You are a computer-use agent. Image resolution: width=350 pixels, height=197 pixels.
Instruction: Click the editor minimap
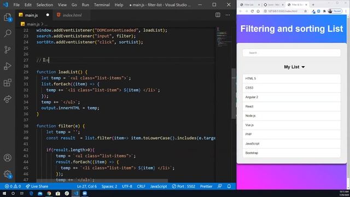224,37
